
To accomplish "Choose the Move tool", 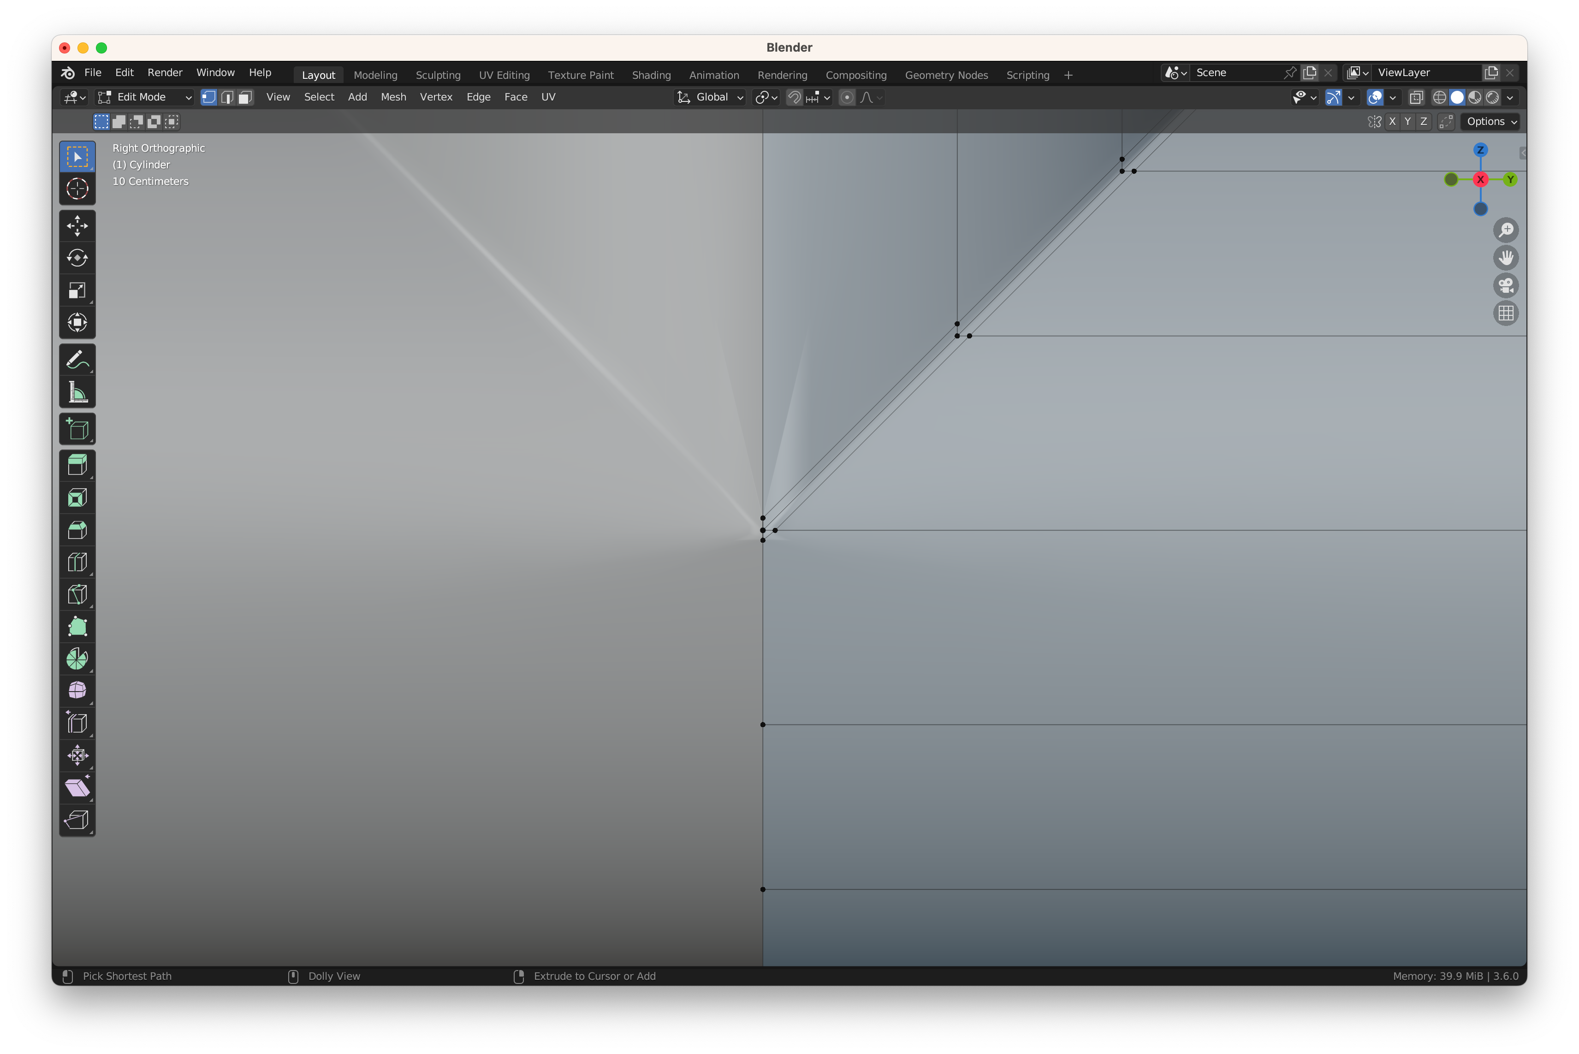I will tap(77, 226).
